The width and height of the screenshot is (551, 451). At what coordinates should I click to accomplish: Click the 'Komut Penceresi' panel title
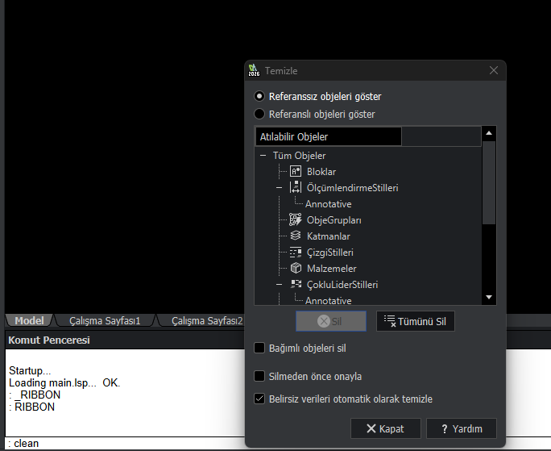[49, 340]
